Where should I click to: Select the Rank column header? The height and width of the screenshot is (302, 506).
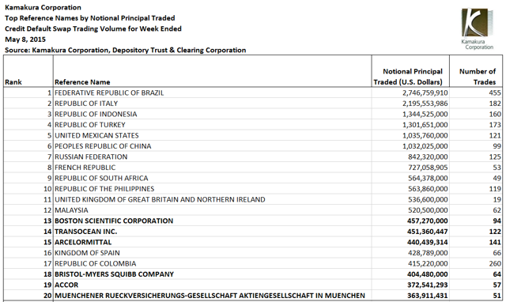(x=13, y=82)
